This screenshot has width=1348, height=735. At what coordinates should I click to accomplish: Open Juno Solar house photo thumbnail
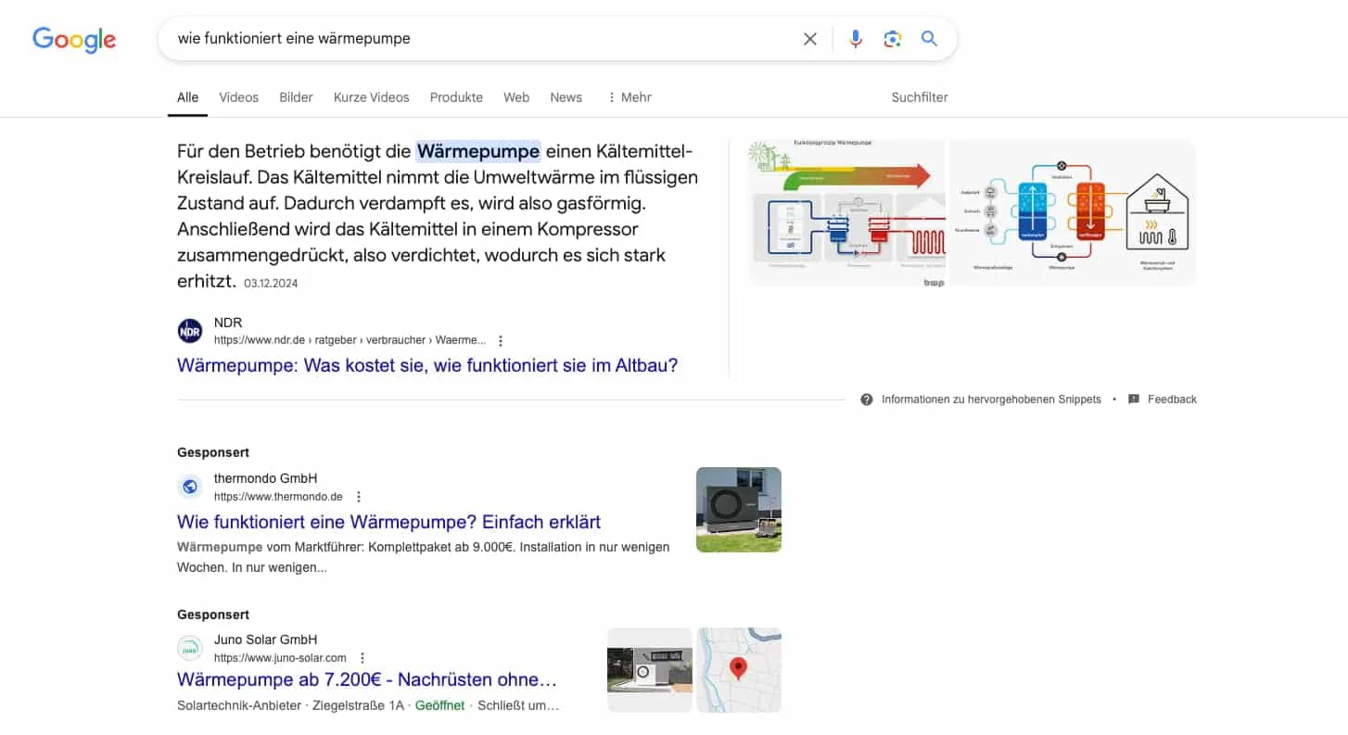pos(650,670)
